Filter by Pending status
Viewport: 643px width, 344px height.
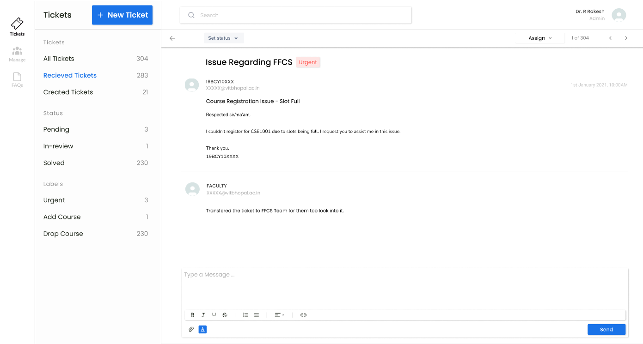96,130
